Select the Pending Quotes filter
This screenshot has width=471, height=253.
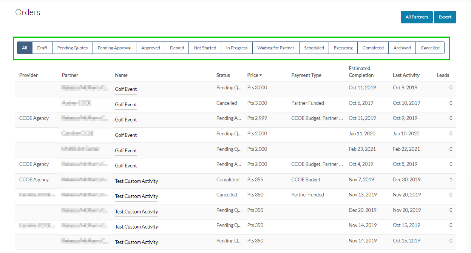(72, 48)
